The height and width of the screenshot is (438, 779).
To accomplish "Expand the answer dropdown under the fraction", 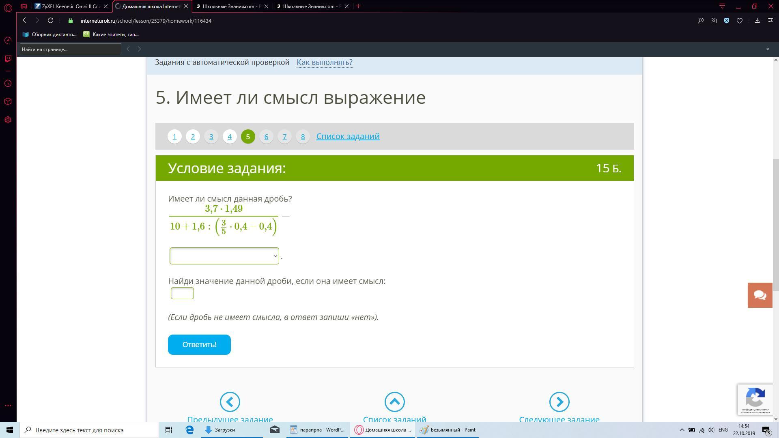I will [x=224, y=256].
